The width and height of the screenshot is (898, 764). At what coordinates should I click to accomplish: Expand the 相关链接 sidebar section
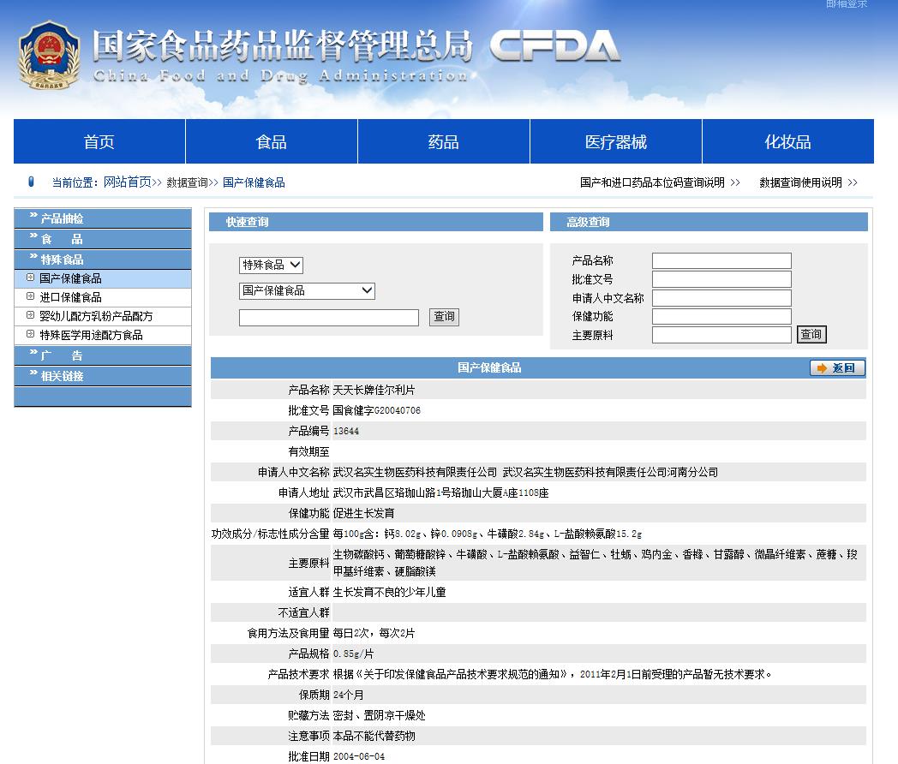click(103, 376)
